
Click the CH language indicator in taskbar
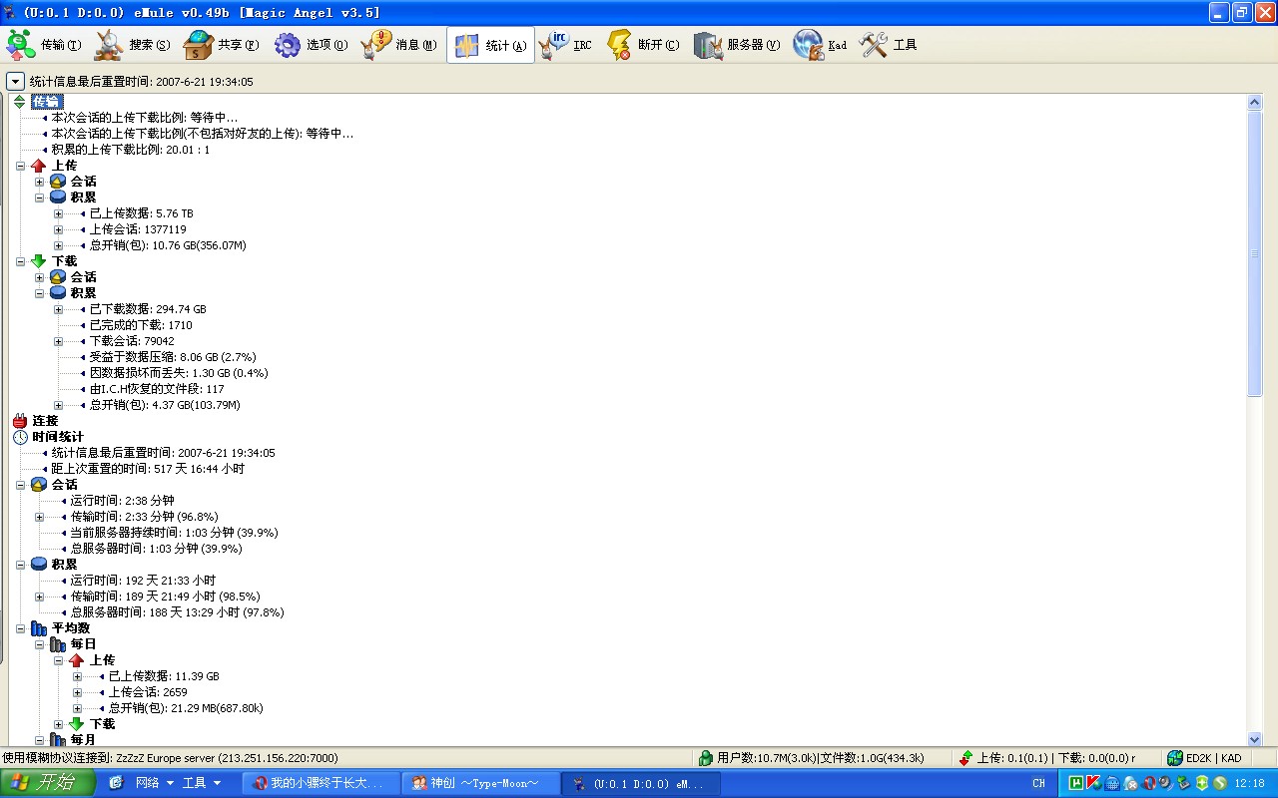click(x=1039, y=783)
